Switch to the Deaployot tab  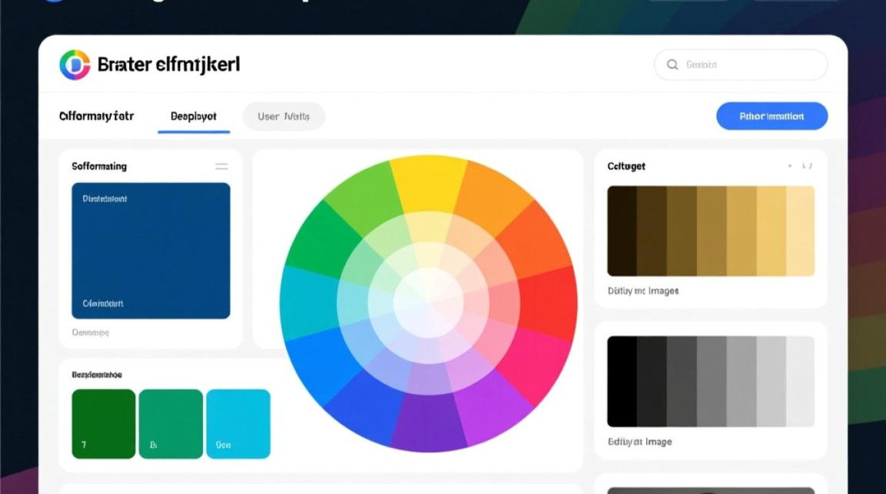(193, 116)
